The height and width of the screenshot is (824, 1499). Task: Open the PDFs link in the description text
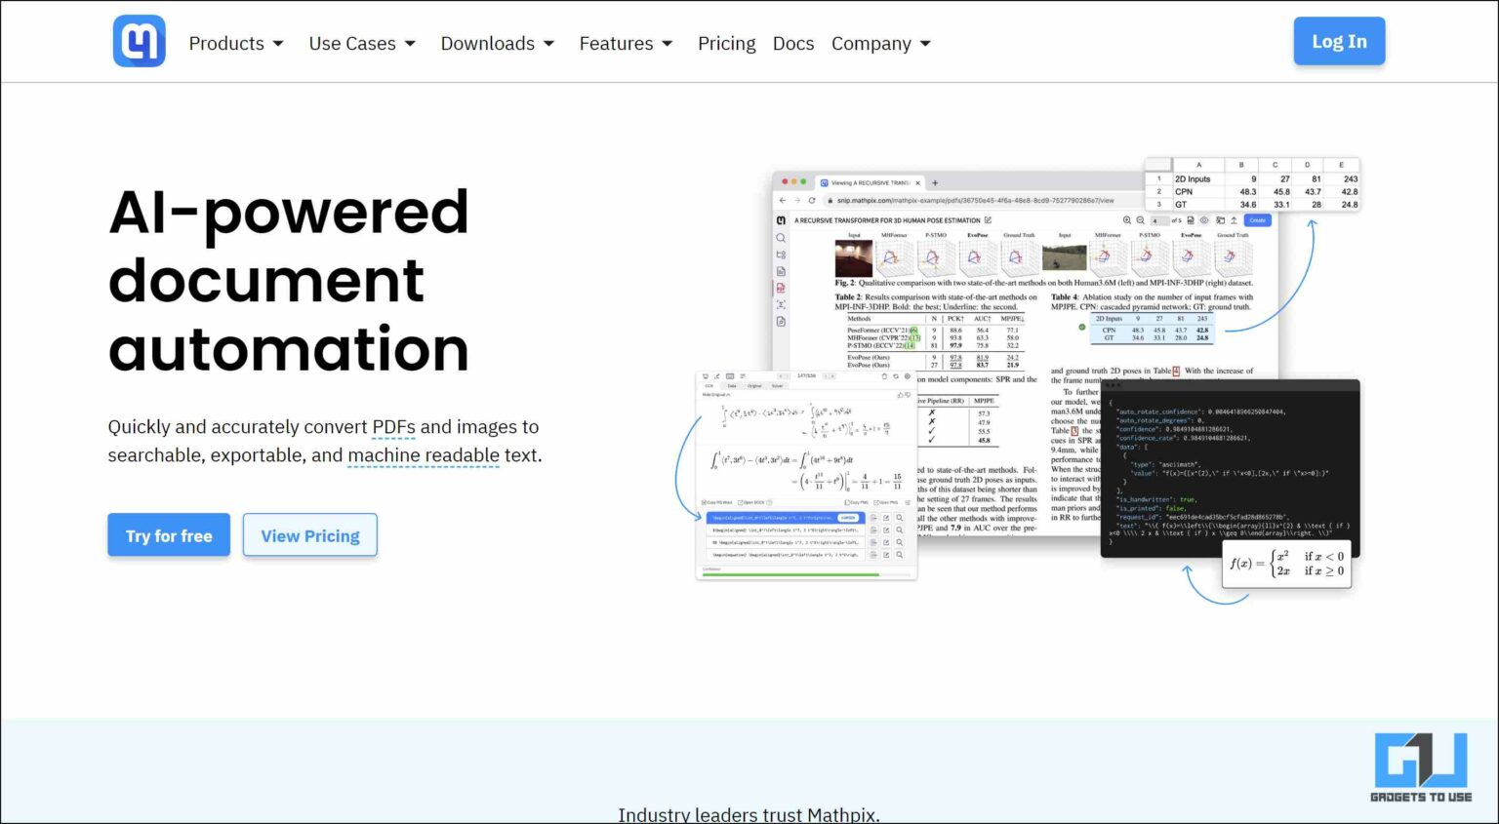tap(392, 427)
